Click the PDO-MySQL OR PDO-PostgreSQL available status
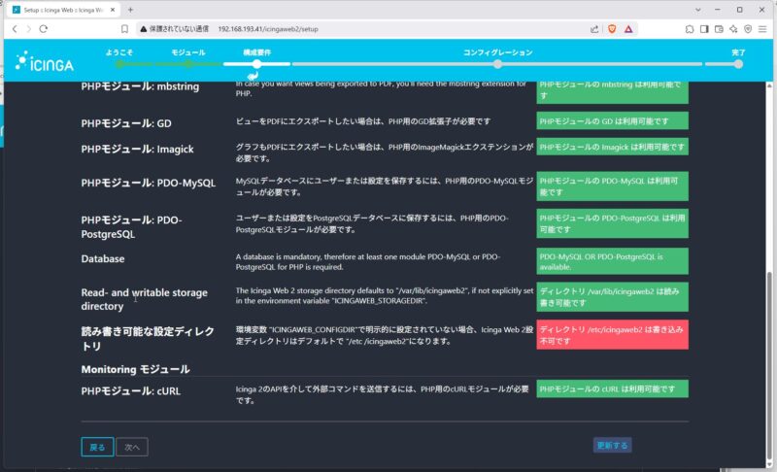This screenshot has width=777, height=472. [x=612, y=261]
